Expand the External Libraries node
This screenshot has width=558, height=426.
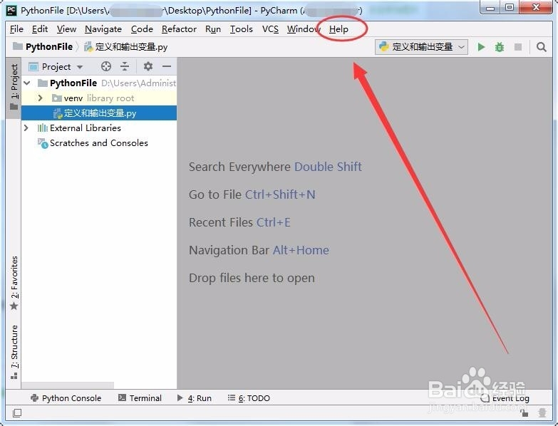pyautogui.click(x=26, y=128)
